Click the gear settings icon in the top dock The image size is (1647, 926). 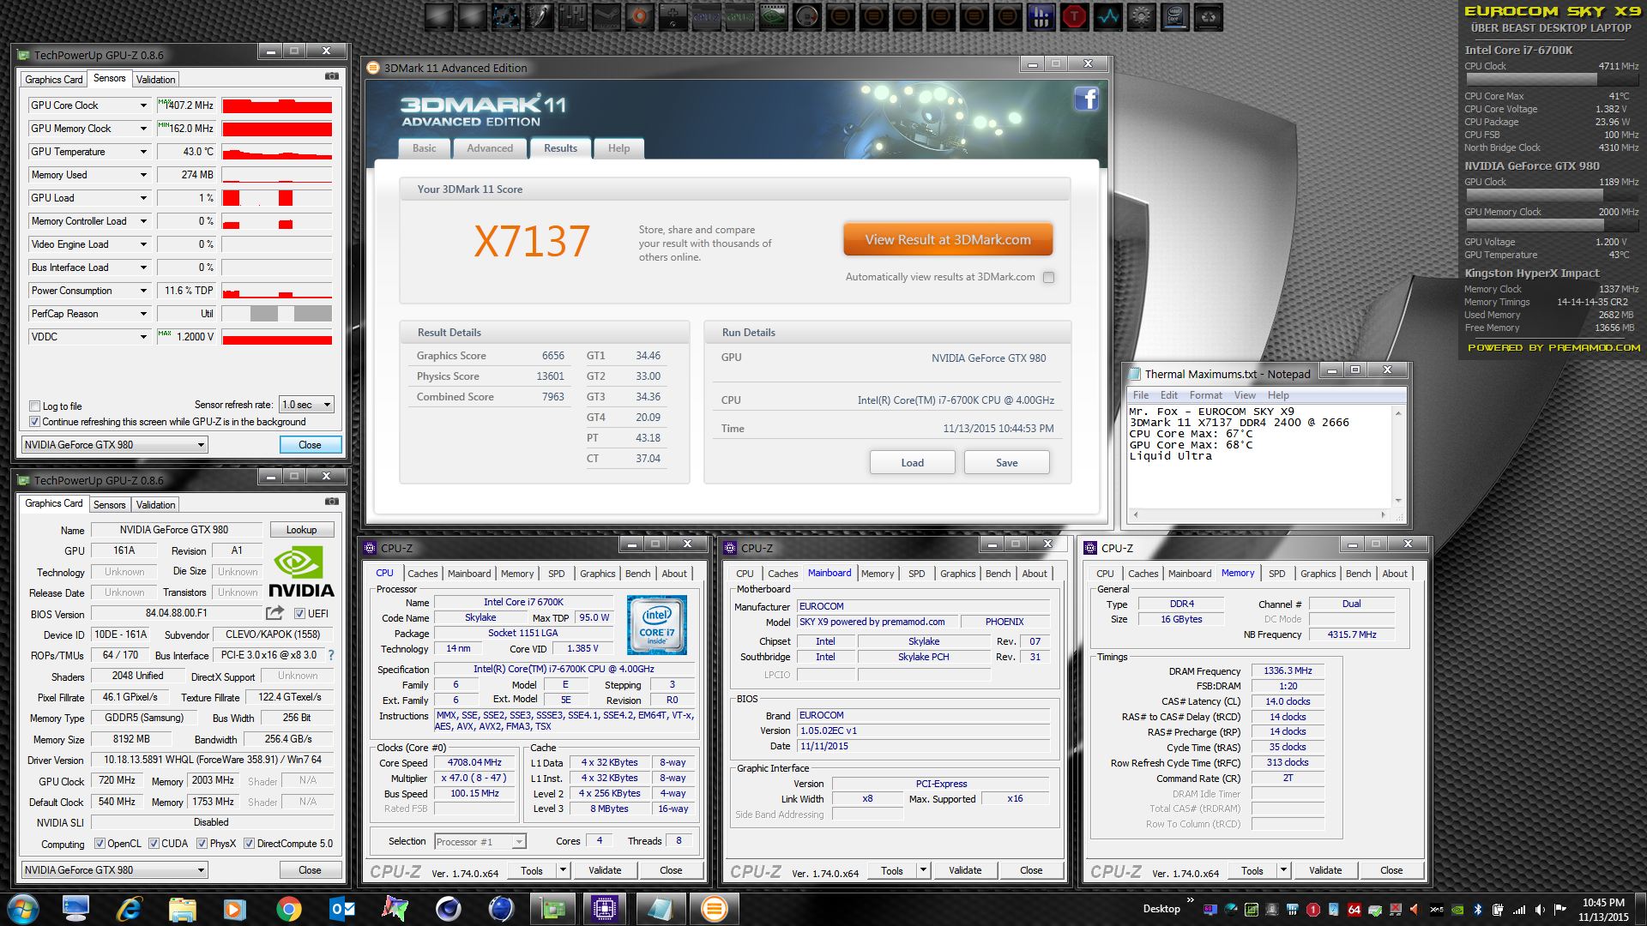pos(1141,16)
